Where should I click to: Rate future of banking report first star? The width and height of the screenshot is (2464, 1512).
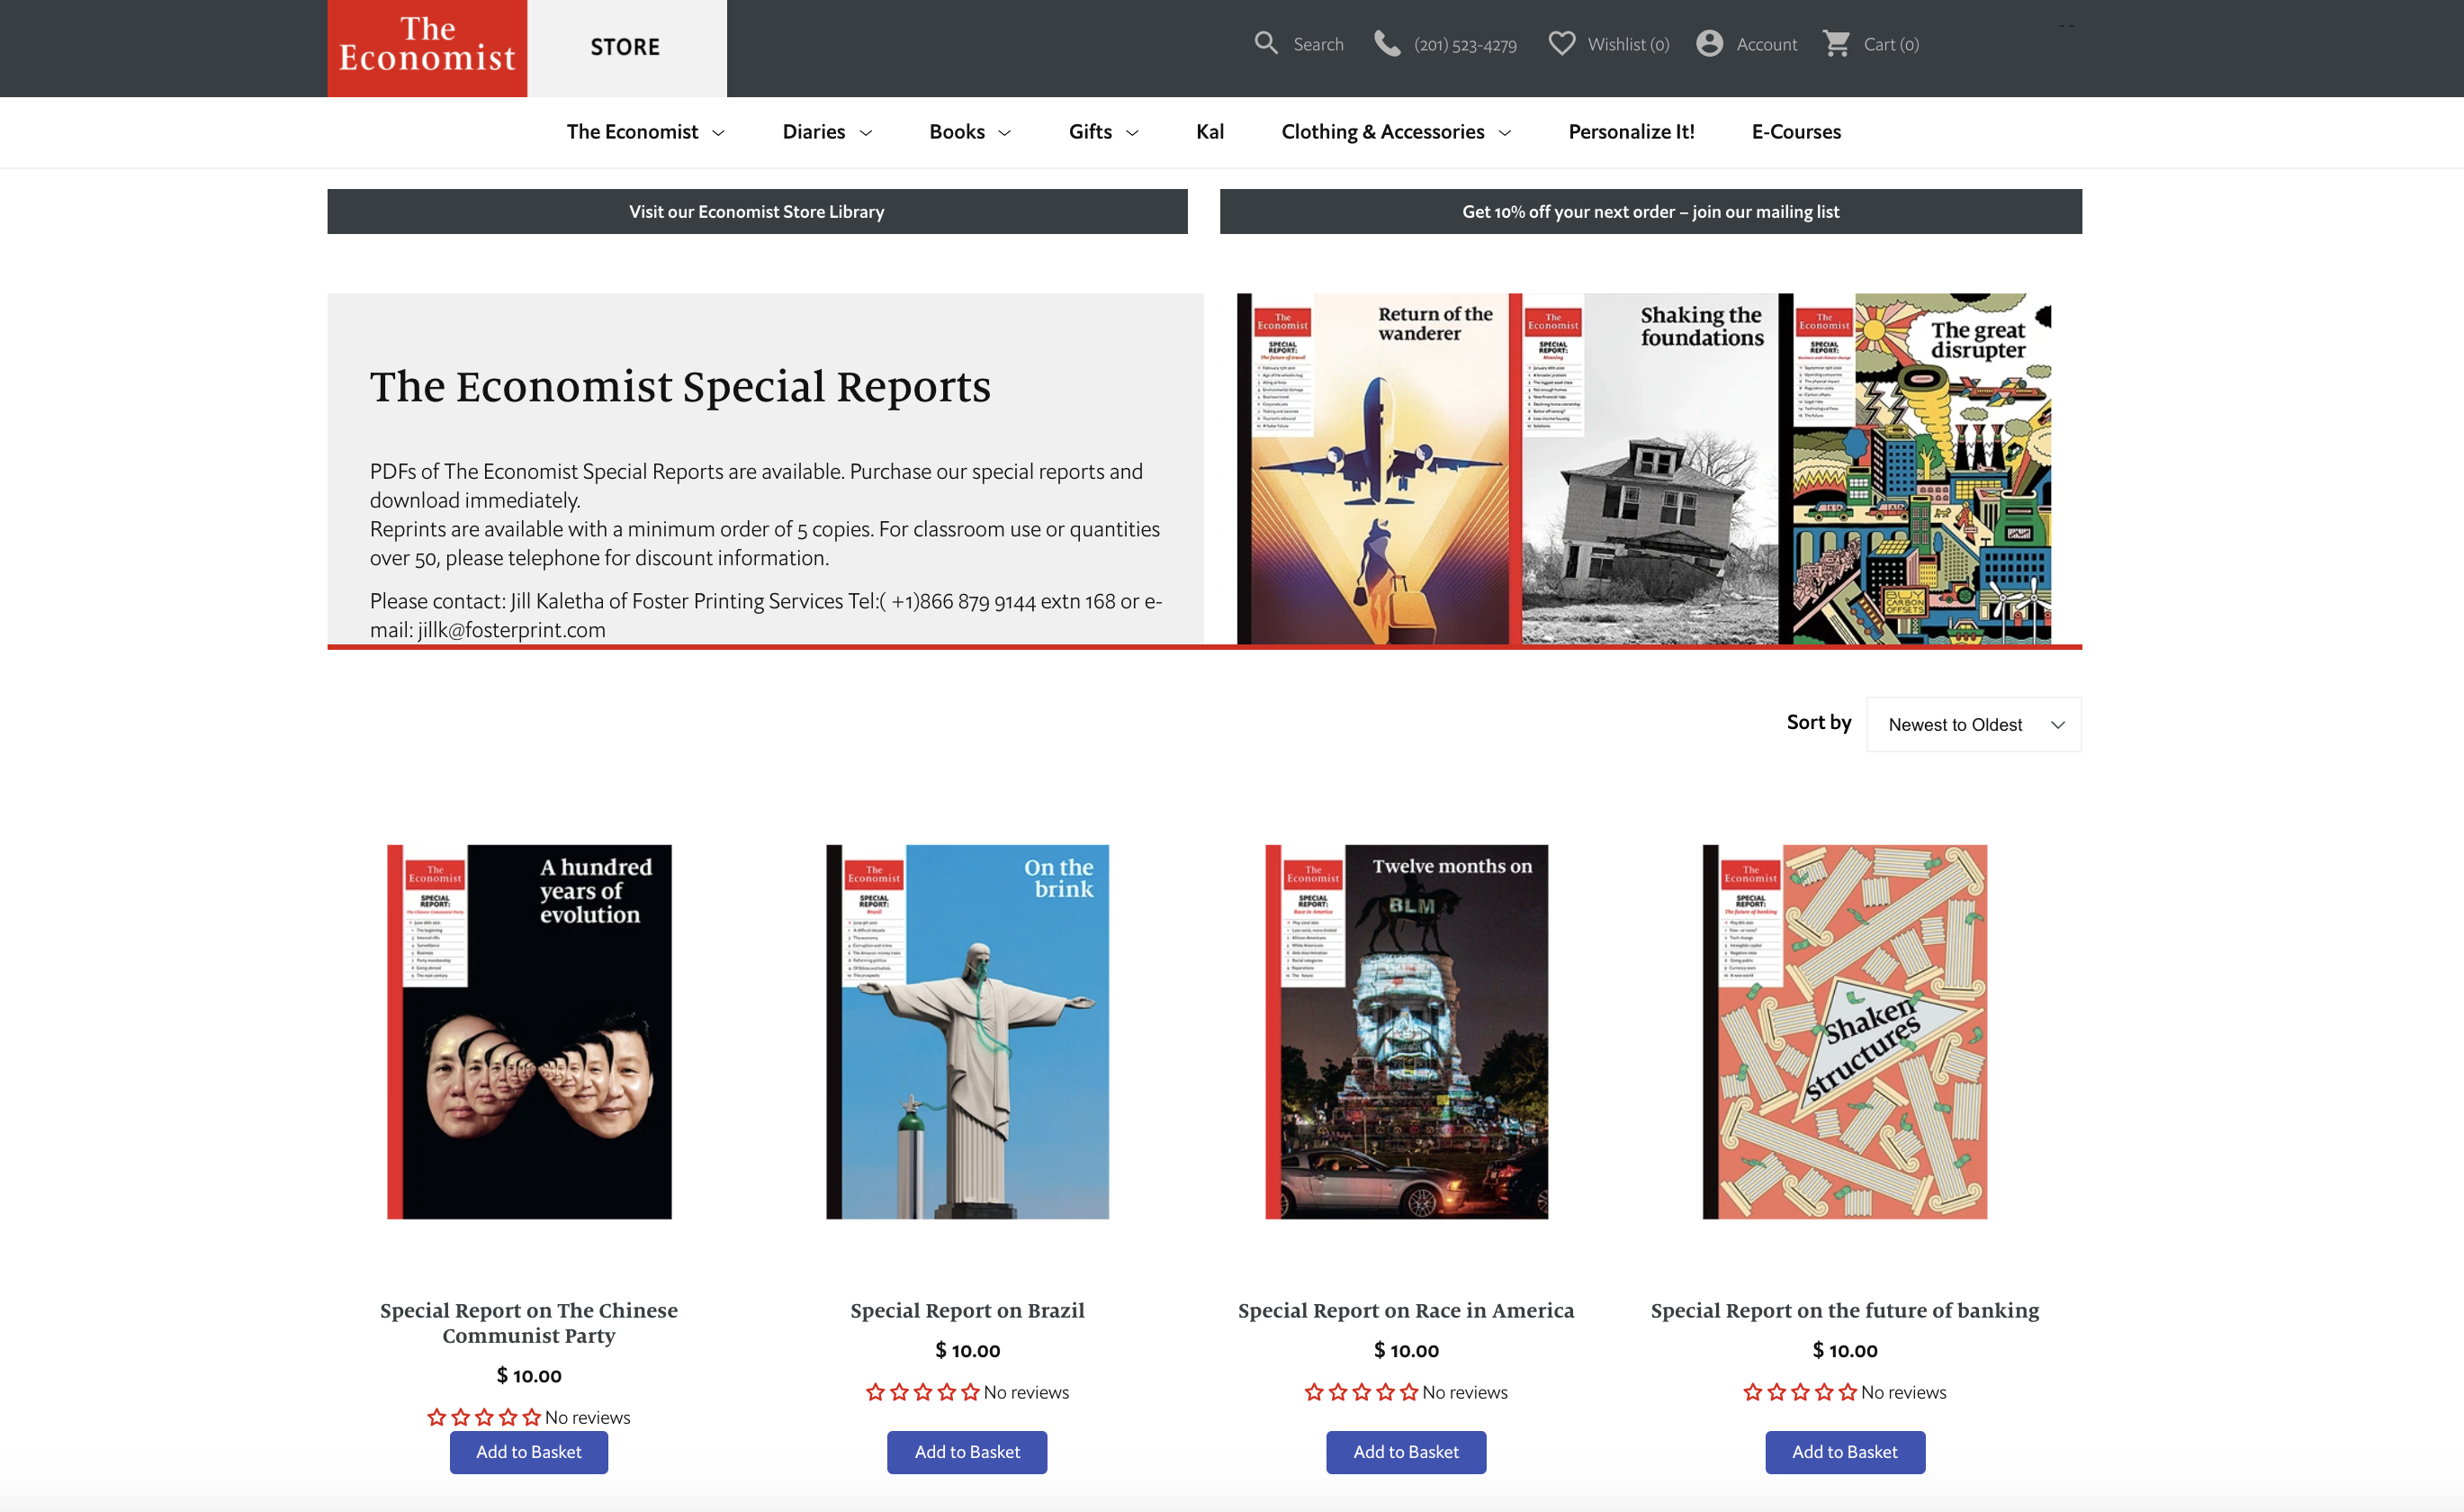point(1752,1392)
